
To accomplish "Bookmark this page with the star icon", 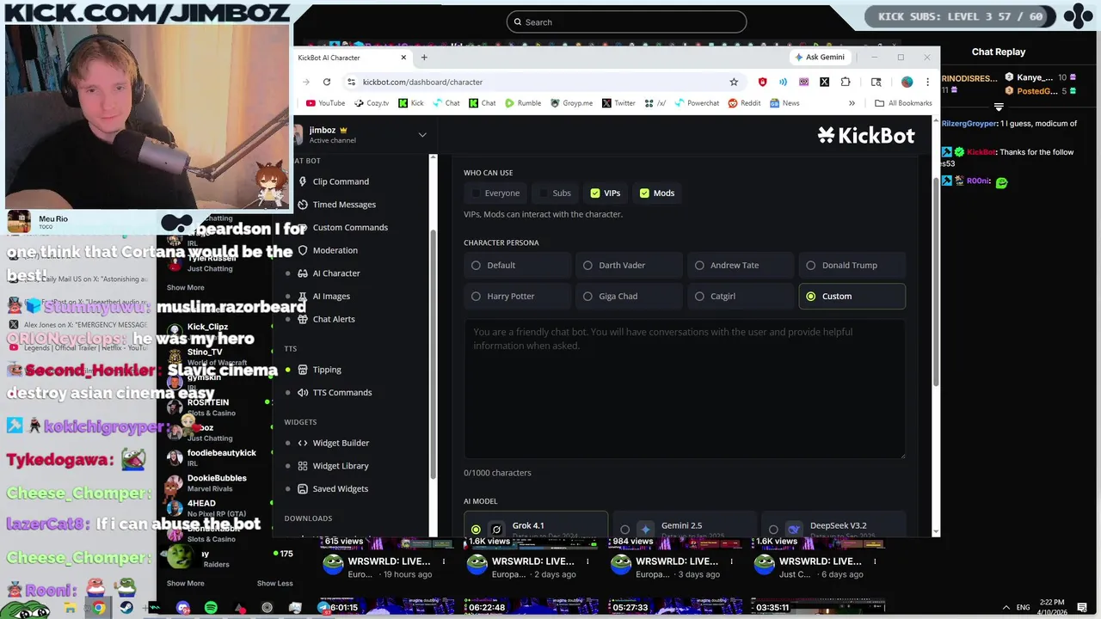I will pos(734,82).
